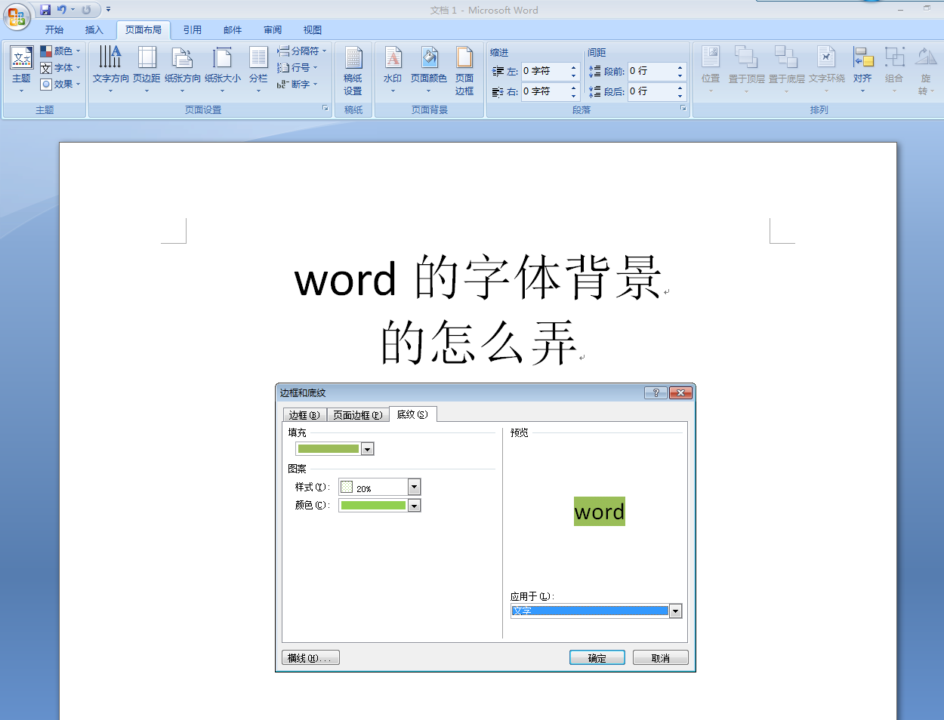Select the Shading (底纹) dialog tab
944x720 pixels.
tap(412, 414)
